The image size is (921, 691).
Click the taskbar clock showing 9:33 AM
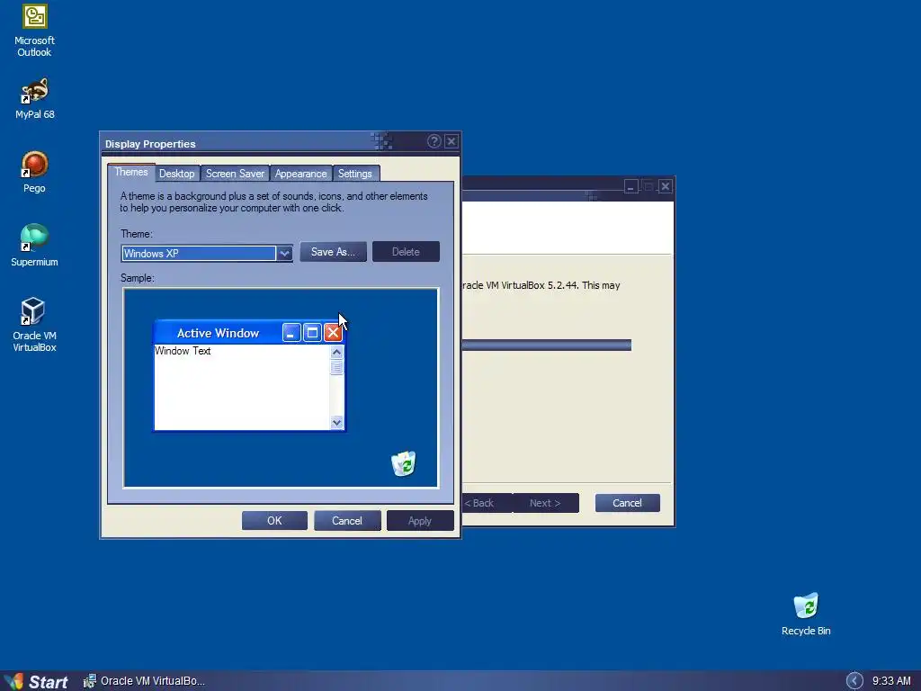(891, 681)
